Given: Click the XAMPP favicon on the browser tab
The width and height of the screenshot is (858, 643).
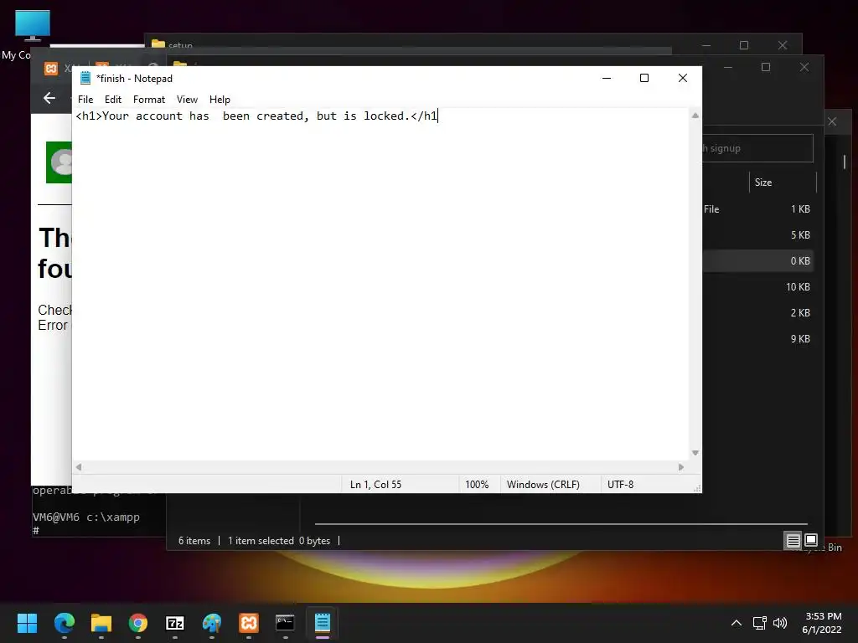Looking at the screenshot, I should [51, 69].
